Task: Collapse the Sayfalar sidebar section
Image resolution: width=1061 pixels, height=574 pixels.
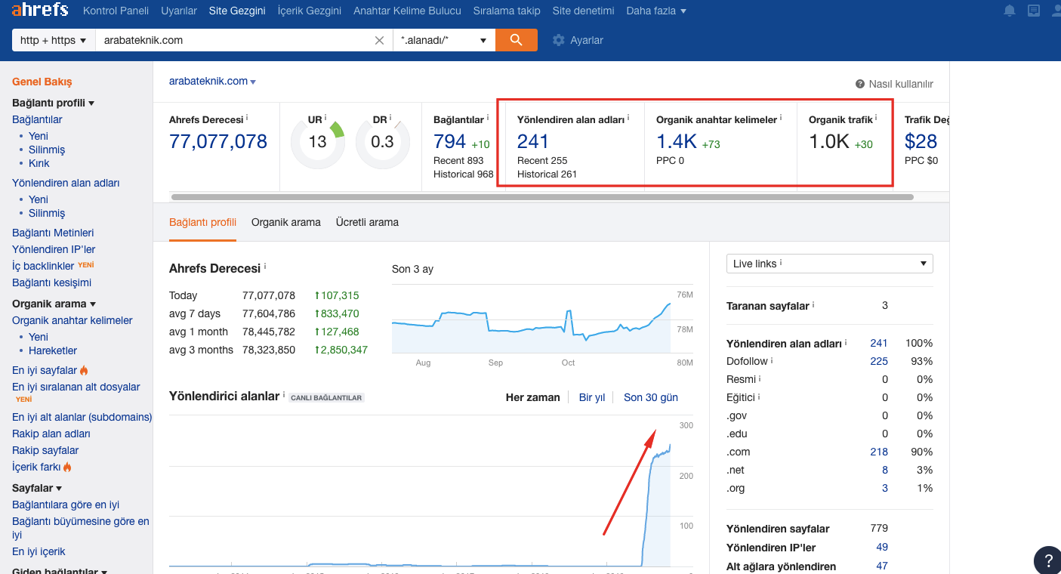Action: point(37,488)
